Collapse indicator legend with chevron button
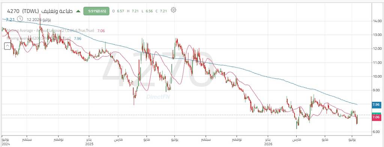 pos(7,46)
